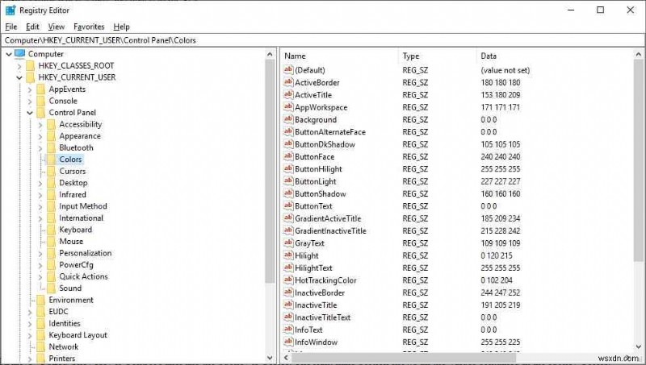Collapse the Computer root node
This screenshot has width=646, height=365.
pyautogui.click(x=9, y=54)
